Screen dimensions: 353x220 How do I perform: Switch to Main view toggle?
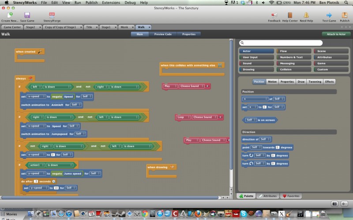click(139, 34)
